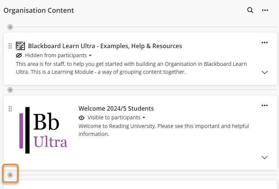Click the add content plus above Blackboard module

(10, 27)
